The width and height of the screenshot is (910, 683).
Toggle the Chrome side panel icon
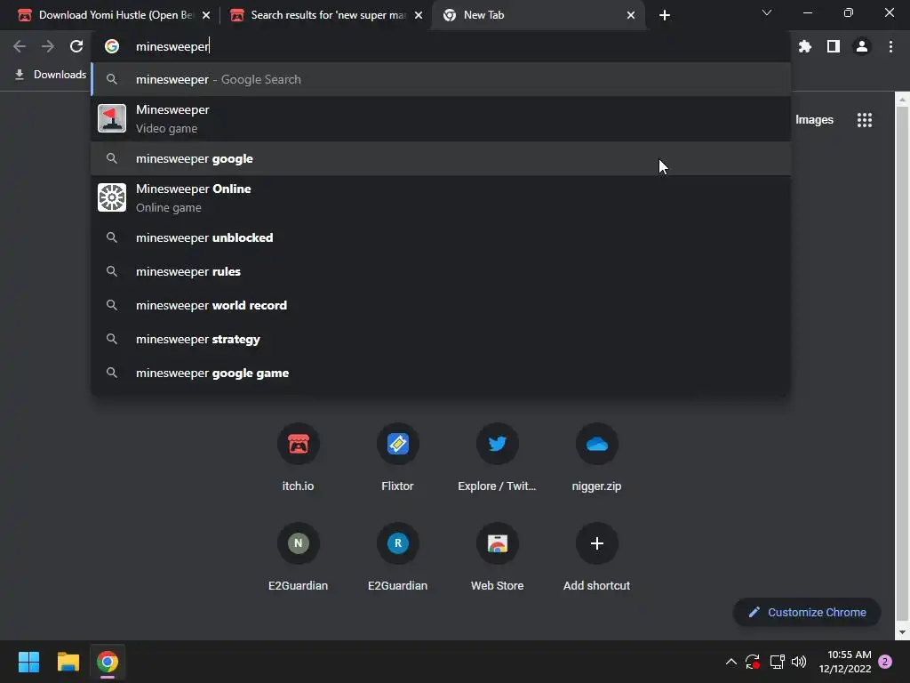(x=834, y=46)
